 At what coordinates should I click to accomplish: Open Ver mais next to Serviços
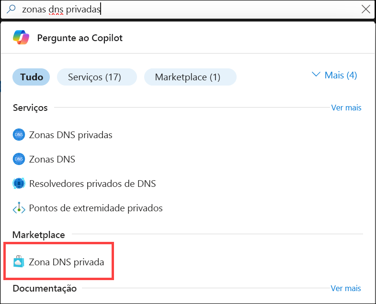pyautogui.click(x=346, y=108)
